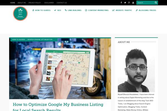Open the Facebook social icon
The width and height of the screenshot is (167, 111).
pyautogui.click(x=121, y=2)
